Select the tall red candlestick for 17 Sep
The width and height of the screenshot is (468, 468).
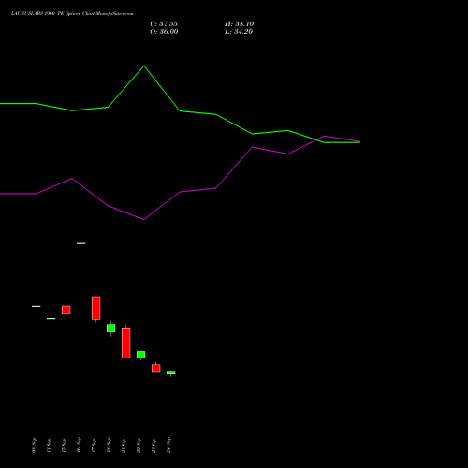coord(96,308)
